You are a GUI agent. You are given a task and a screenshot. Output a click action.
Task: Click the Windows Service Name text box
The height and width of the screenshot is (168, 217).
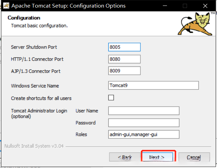153,85
